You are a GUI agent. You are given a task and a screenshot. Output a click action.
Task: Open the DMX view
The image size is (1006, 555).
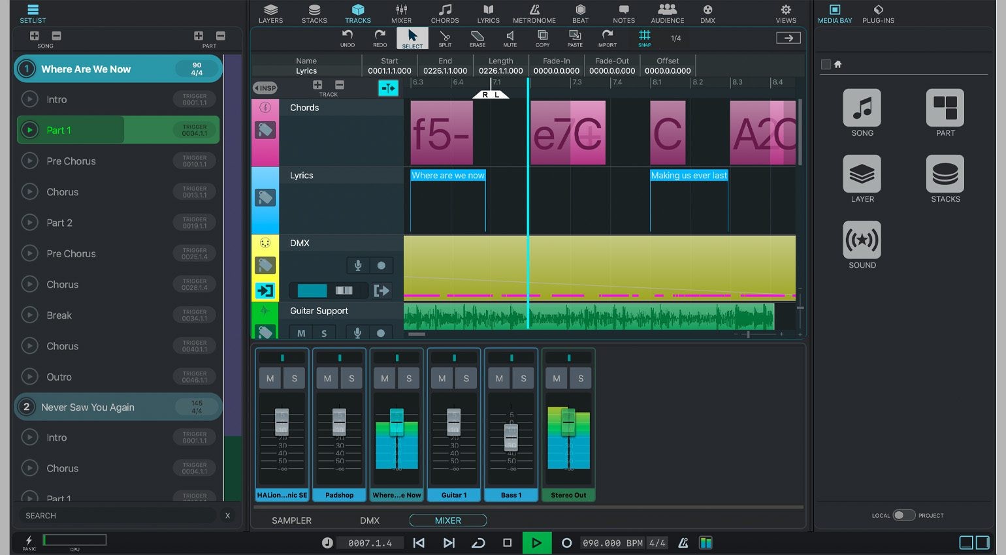click(707, 13)
